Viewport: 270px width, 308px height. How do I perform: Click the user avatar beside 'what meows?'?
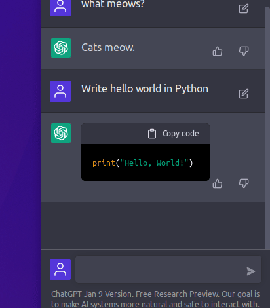click(60, 8)
